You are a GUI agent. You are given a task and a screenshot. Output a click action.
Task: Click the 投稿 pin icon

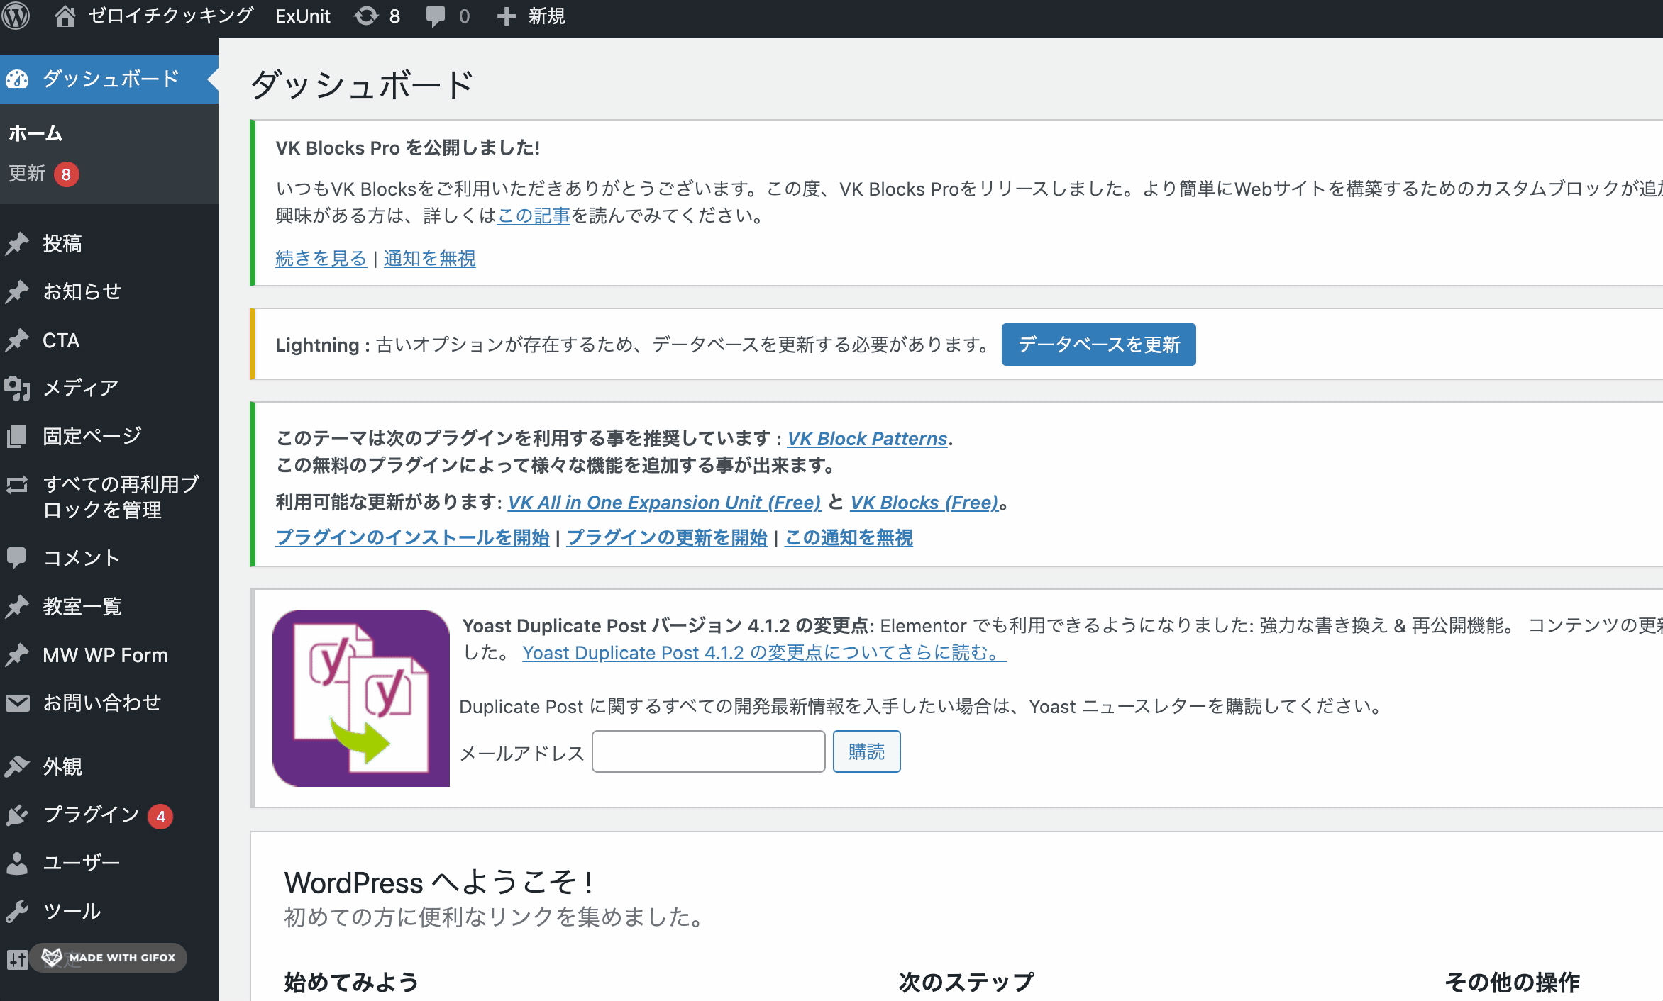point(17,243)
